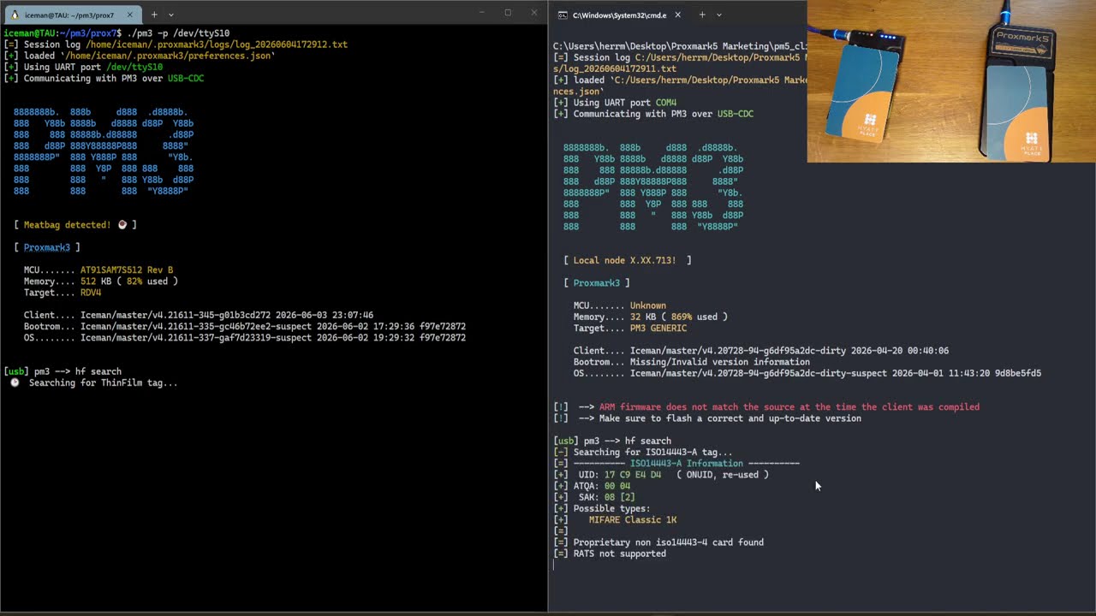
Task: Click 'Searching for ISO14443-A tag...' line
Action: pyautogui.click(x=652, y=452)
